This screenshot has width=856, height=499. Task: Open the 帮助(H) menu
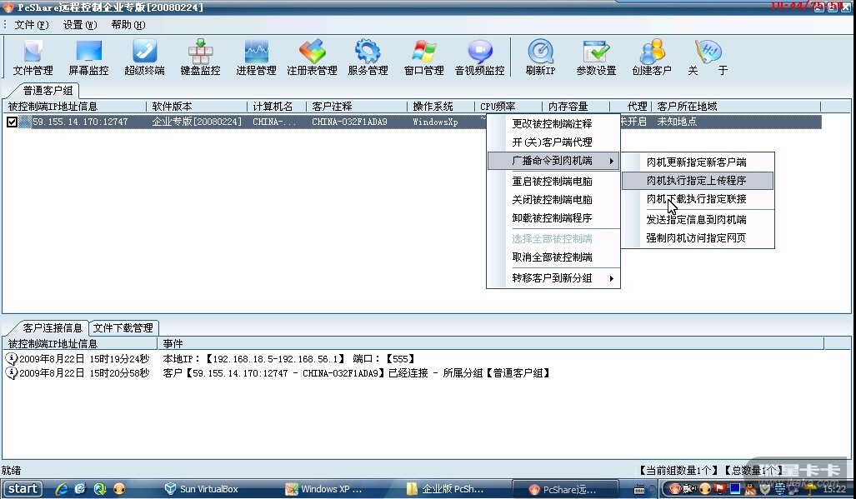(128, 24)
